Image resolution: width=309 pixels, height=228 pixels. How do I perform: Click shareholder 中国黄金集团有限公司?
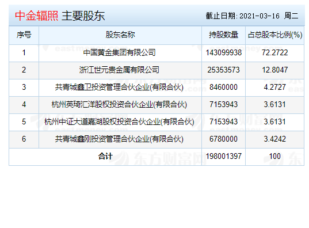(120, 52)
